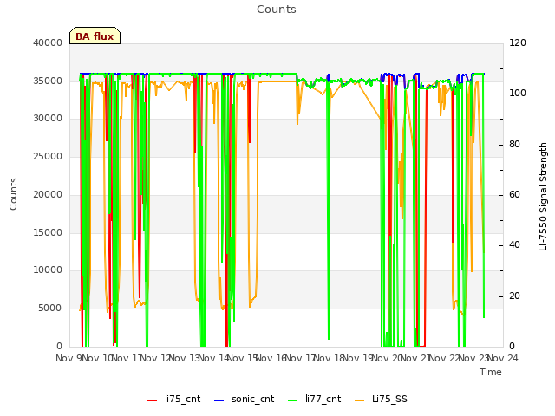
Task: Click the left axis label Counts
Action: pos(13,194)
